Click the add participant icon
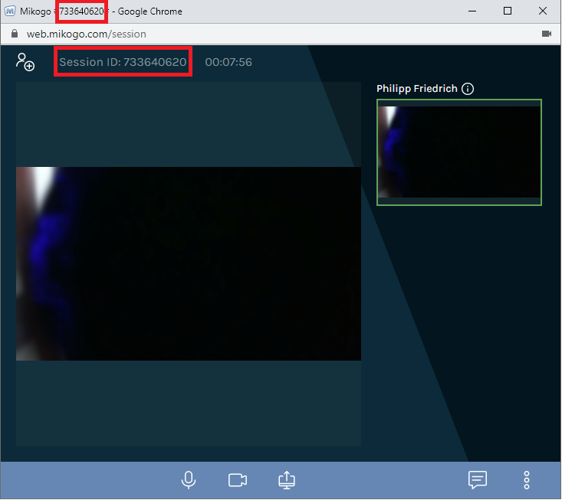The image size is (562, 500). [x=25, y=62]
